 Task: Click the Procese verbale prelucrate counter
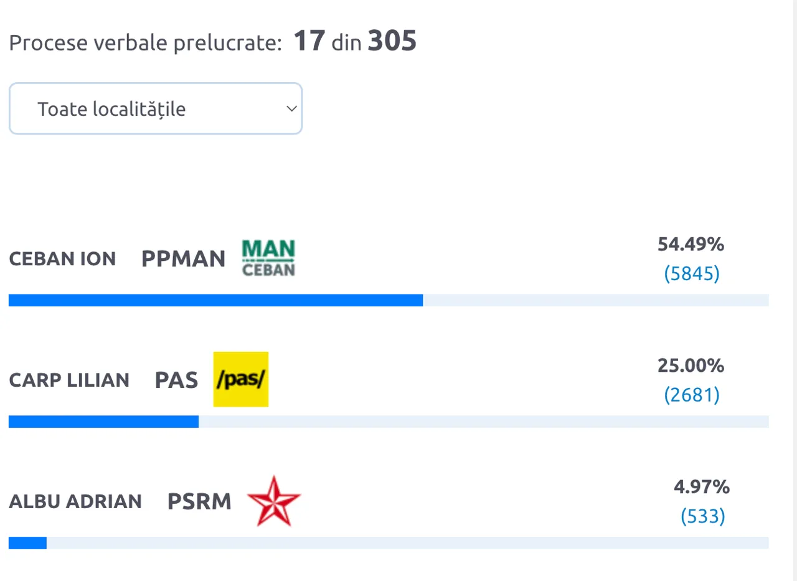click(212, 42)
